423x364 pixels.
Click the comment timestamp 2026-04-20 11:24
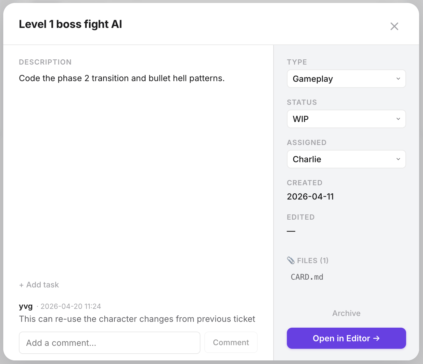[71, 307]
